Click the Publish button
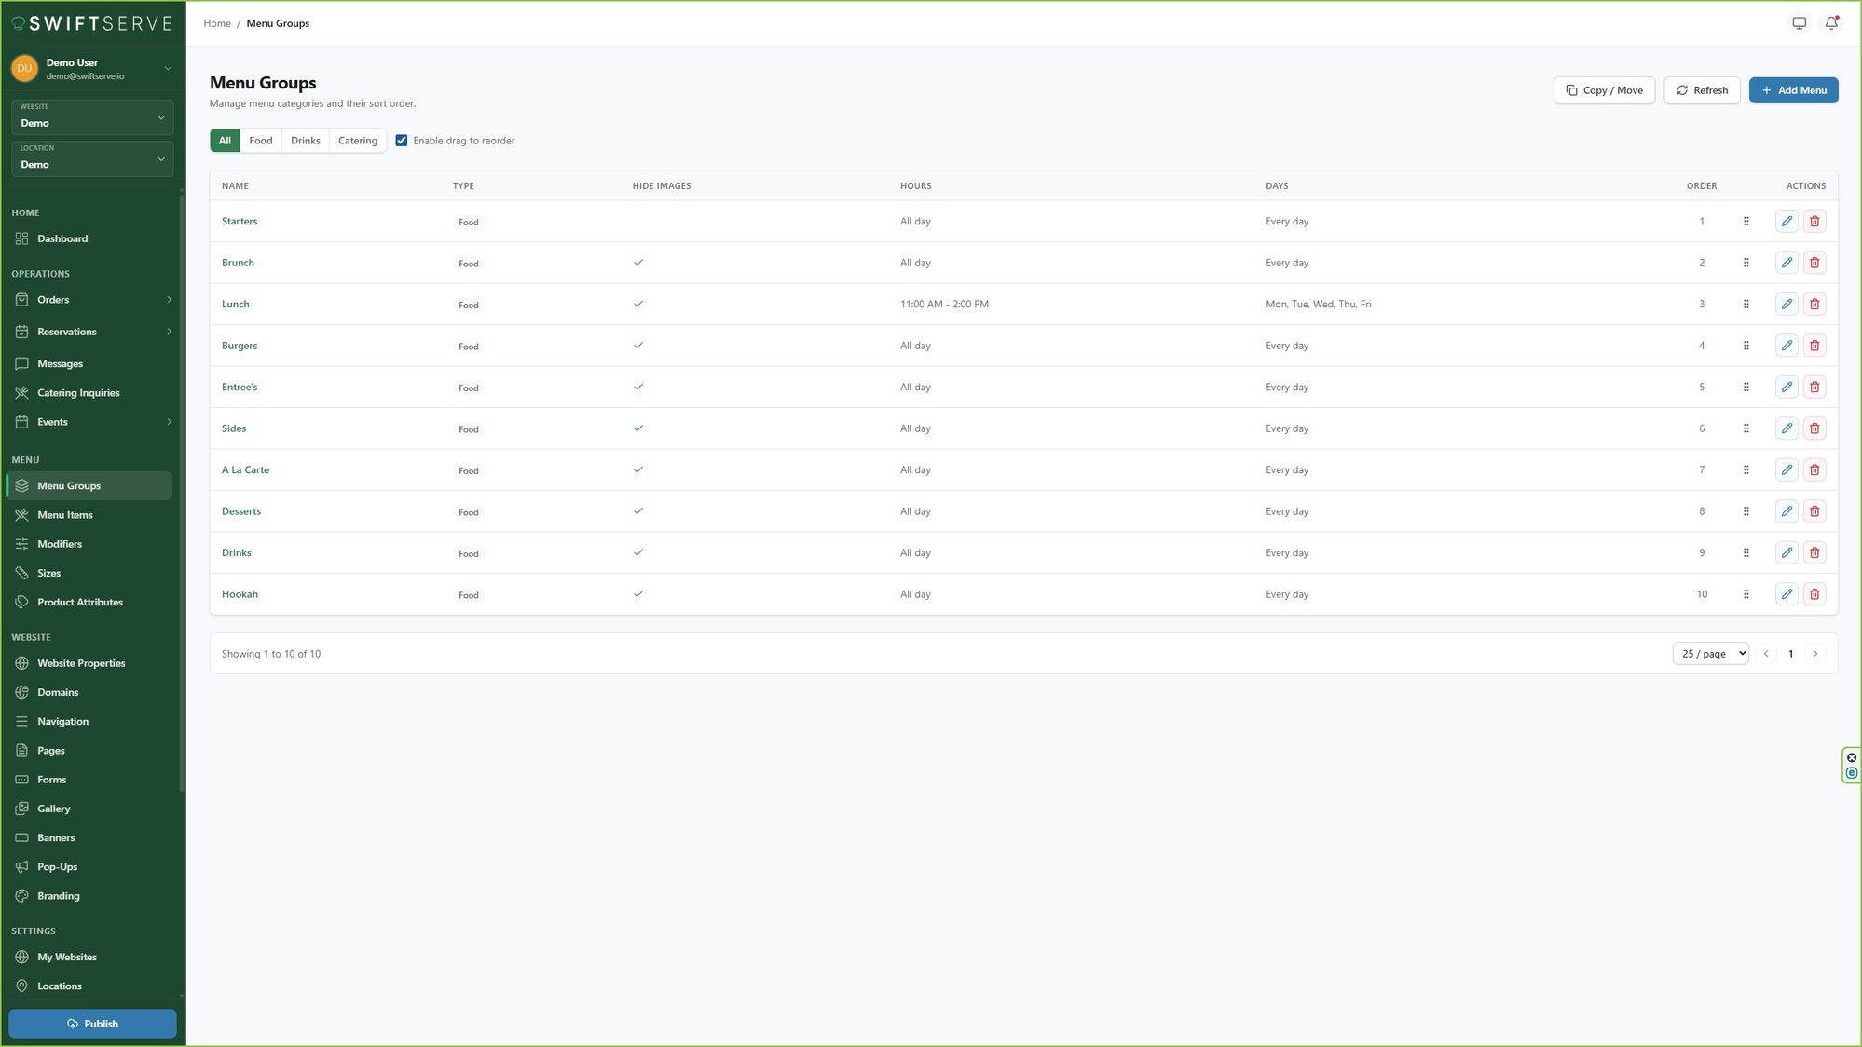This screenshot has height=1047, width=1862. click(x=92, y=1023)
